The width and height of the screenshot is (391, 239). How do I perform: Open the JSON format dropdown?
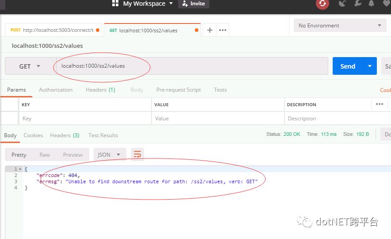[110, 155]
